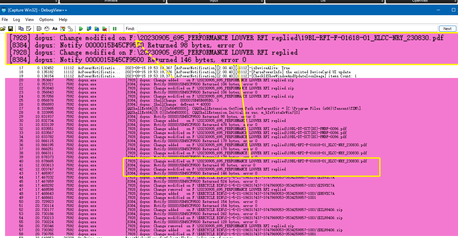Click AcPowerNotificatio... process name on line 18

point(99,72)
